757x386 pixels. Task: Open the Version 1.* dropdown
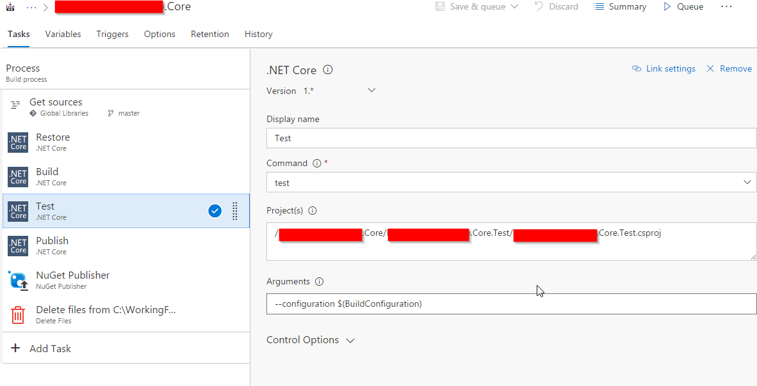[371, 91]
